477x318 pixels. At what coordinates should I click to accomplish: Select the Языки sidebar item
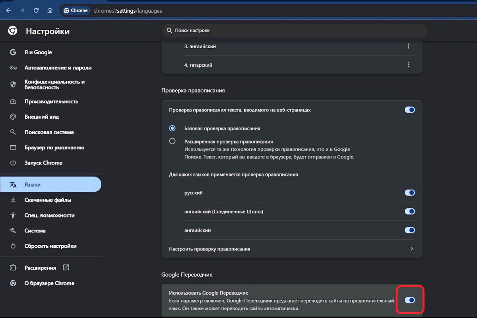51,184
